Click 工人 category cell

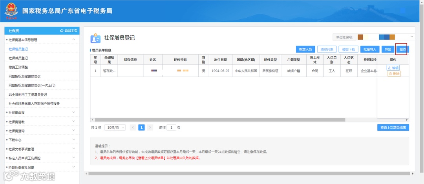click(332, 71)
